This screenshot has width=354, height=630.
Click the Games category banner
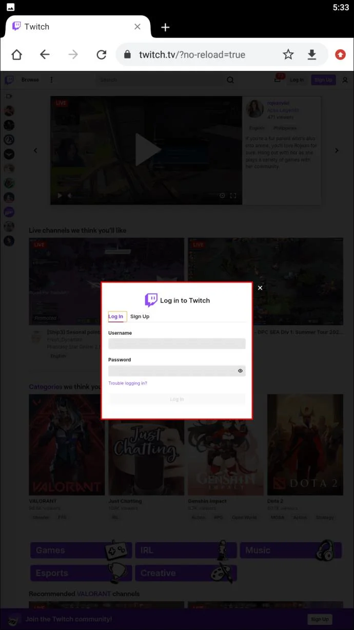click(x=81, y=550)
